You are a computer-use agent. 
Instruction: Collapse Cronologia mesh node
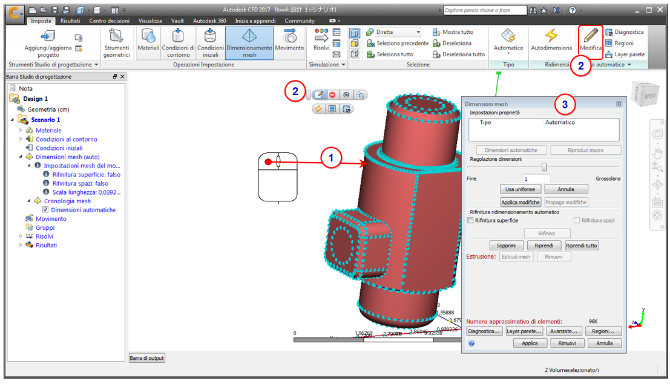pos(29,201)
